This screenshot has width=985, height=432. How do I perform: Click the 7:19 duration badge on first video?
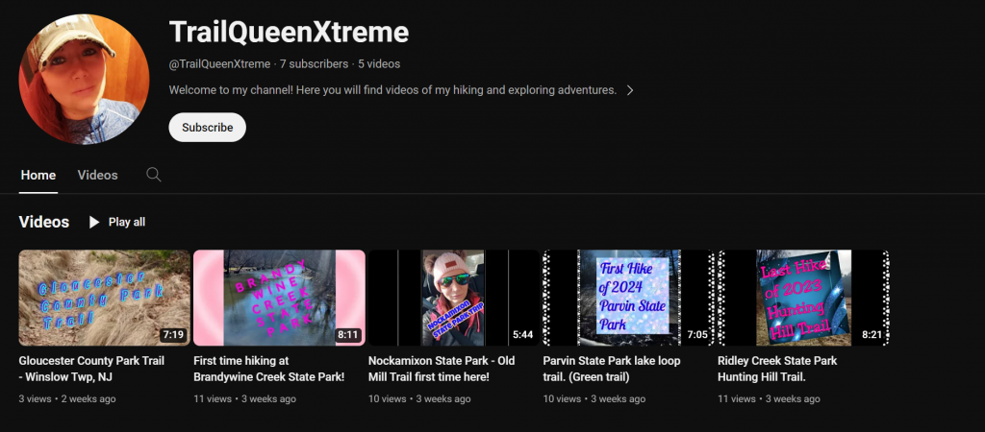[x=173, y=335]
